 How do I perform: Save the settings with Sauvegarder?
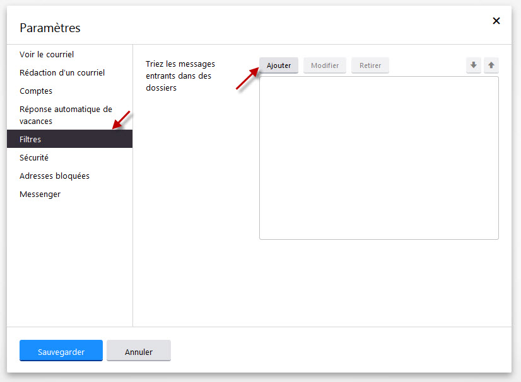point(61,351)
